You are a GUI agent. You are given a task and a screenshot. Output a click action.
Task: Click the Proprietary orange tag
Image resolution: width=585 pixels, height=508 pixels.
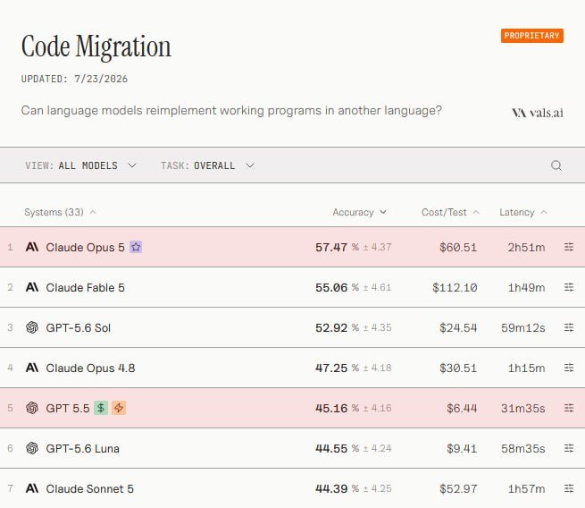tap(532, 36)
